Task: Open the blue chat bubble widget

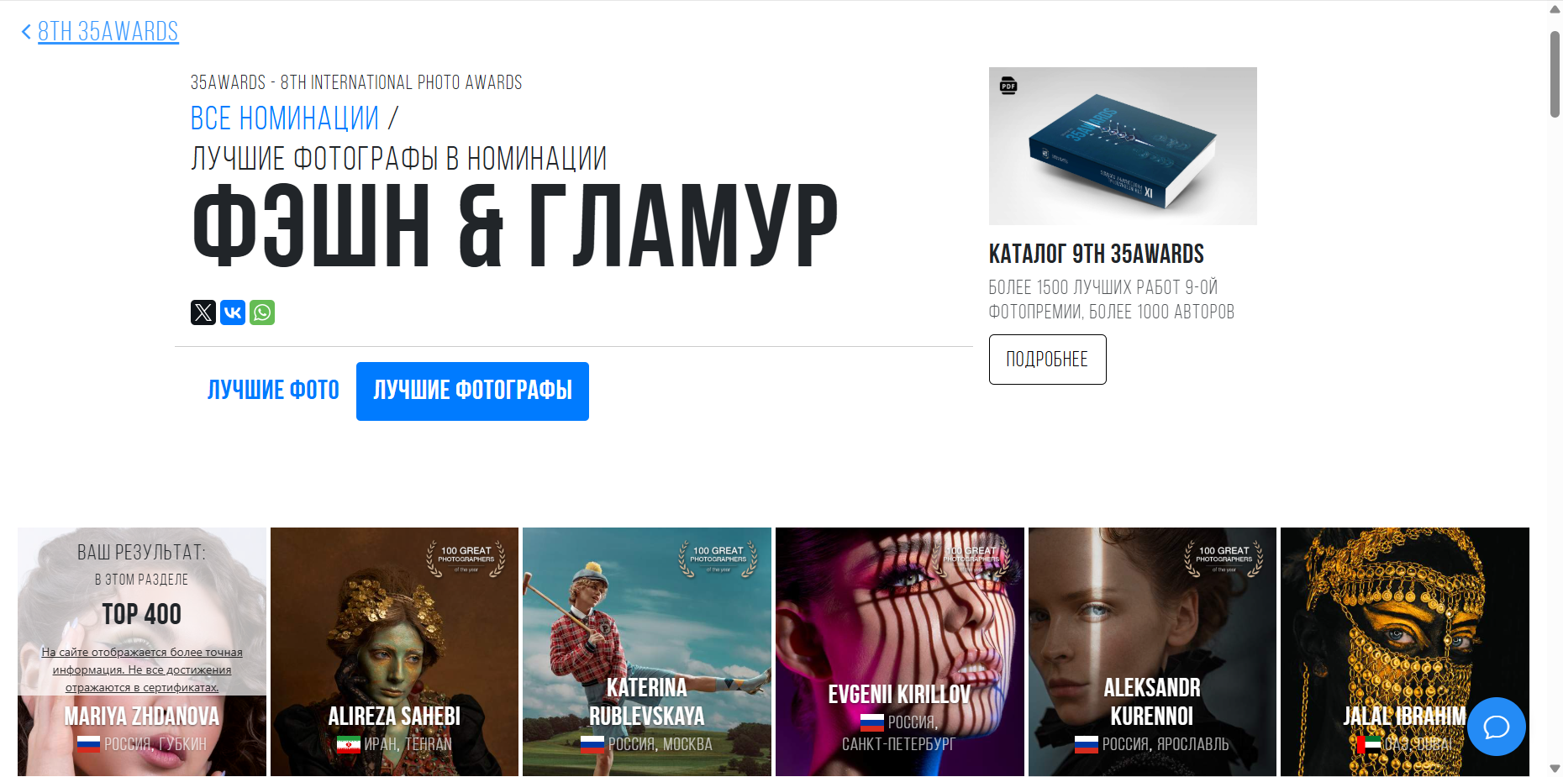Action: tap(1497, 727)
